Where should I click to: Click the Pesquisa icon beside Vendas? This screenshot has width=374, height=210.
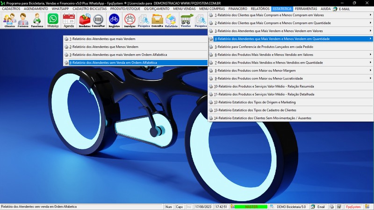click(201, 21)
